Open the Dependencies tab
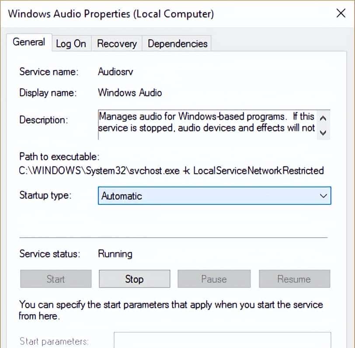 [177, 44]
